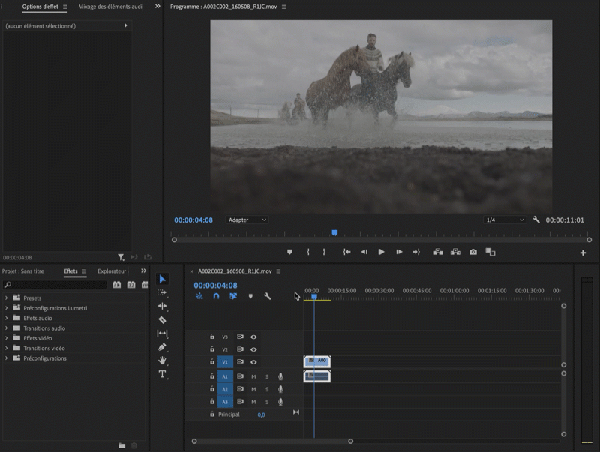Play the video in Program monitor
Viewport: 600px width, 452px height.
point(381,253)
